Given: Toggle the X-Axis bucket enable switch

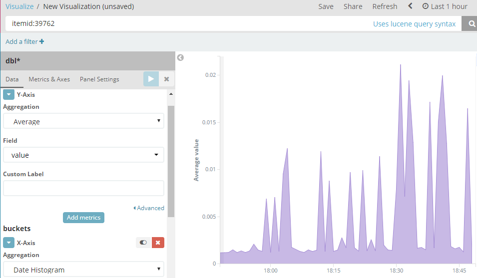Looking at the screenshot, I should pos(143,243).
